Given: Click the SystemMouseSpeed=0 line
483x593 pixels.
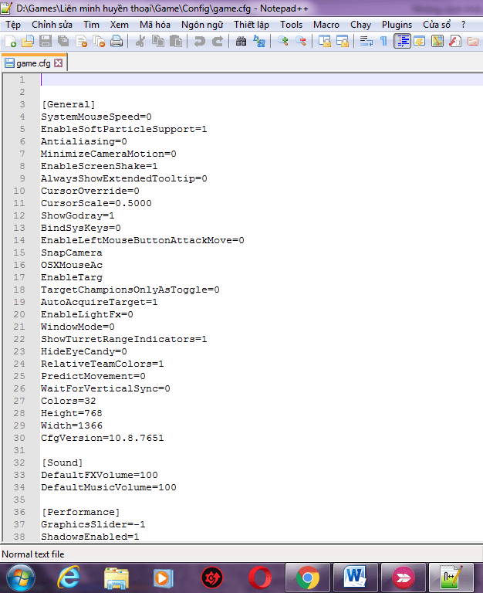Looking at the screenshot, I should point(96,117).
